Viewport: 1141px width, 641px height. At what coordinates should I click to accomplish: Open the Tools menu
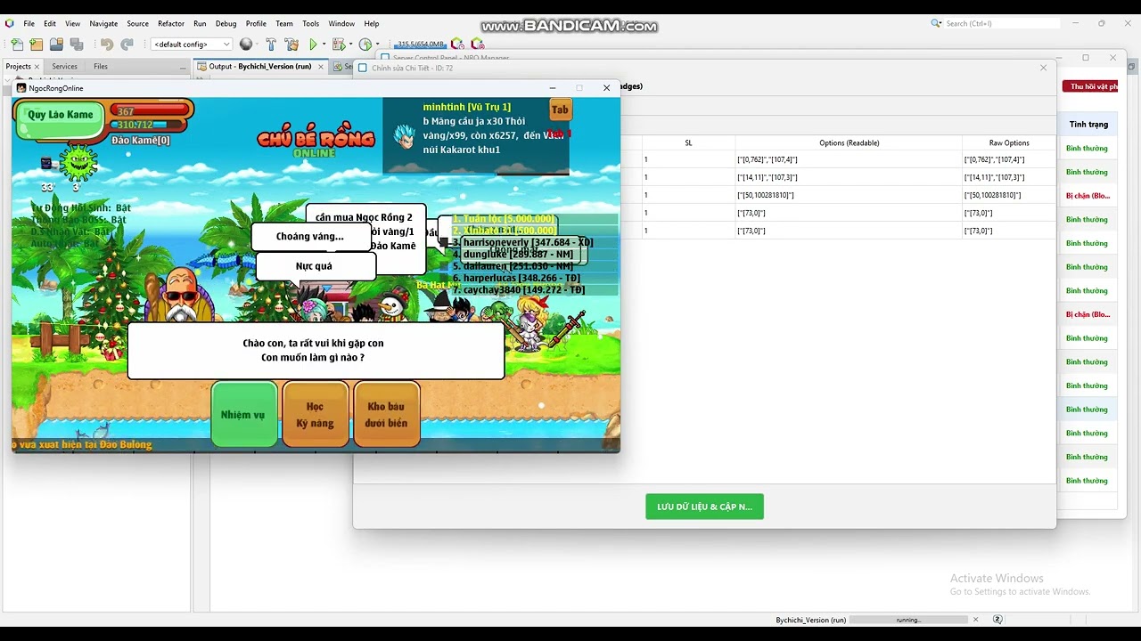pyautogui.click(x=310, y=23)
